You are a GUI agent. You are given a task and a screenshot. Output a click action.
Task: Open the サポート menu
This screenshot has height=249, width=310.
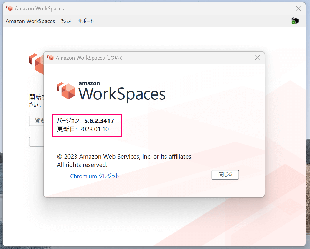pos(85,21)
